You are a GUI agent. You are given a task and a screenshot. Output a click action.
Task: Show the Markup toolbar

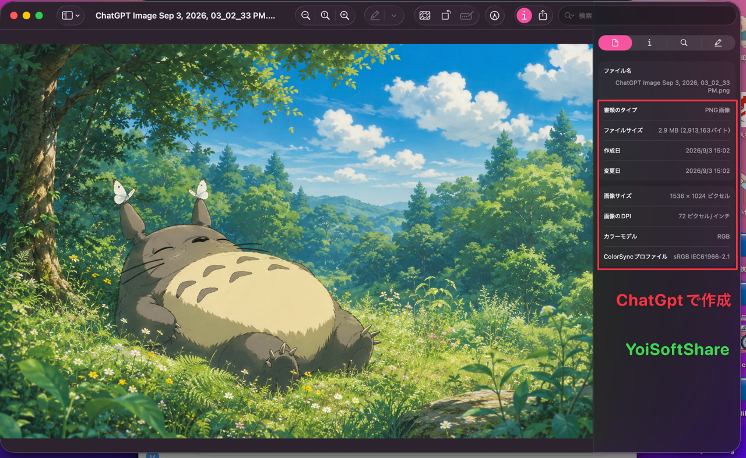click(x=495, y=16)
